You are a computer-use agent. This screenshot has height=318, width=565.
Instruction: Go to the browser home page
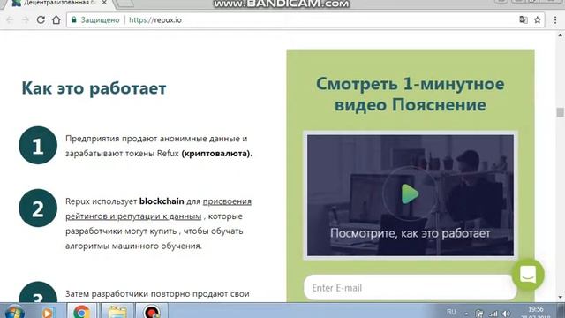click(56, 19)
